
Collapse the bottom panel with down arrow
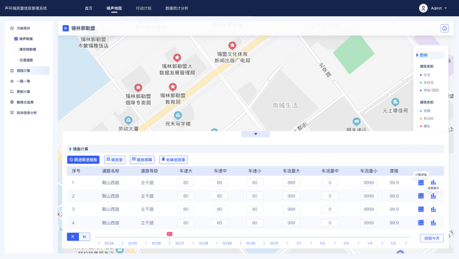point(256,134)
